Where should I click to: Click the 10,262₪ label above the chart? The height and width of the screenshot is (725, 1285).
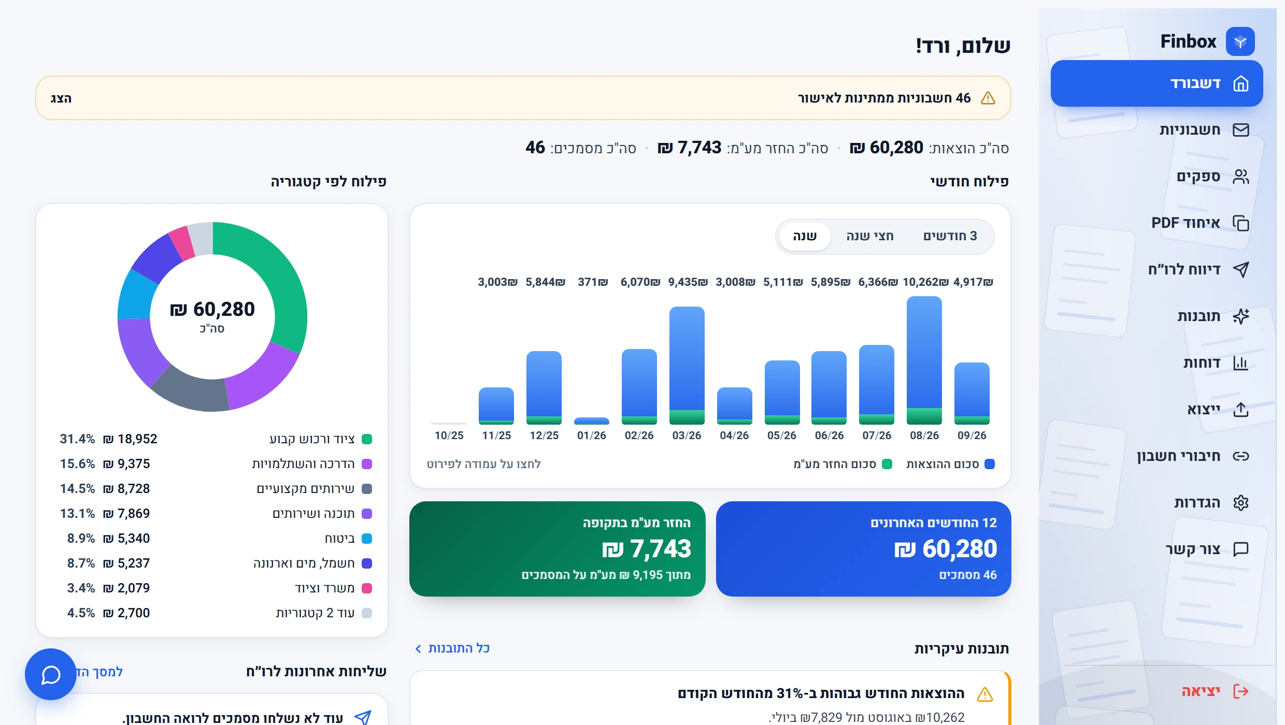point(925,282)
